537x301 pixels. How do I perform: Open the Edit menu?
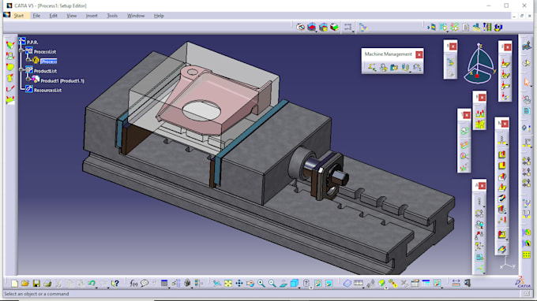[x=53, y=16]
